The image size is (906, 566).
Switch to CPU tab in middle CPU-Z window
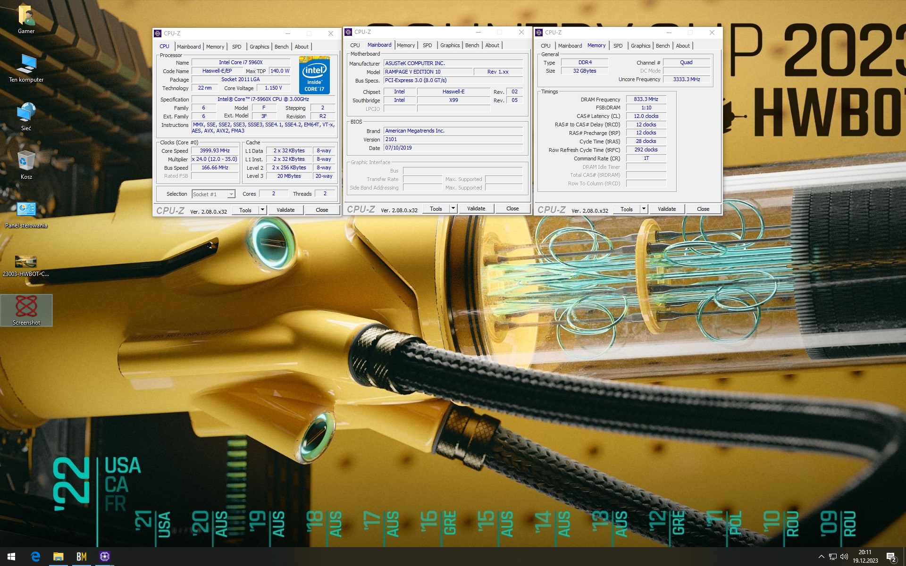pos(355,45)
